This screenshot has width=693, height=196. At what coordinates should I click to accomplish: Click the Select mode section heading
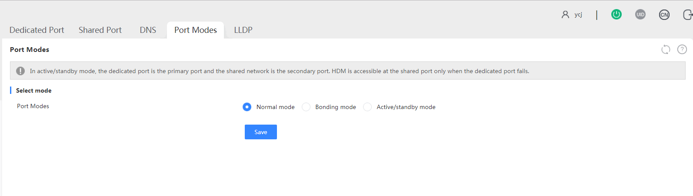(34, 90)
